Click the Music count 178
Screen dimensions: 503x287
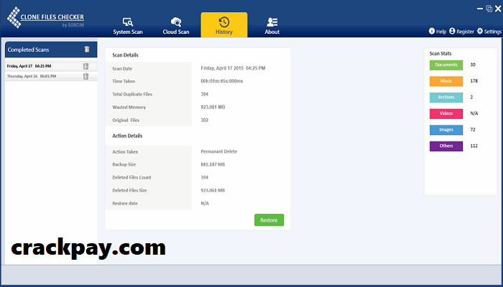[x=474, y=81]
